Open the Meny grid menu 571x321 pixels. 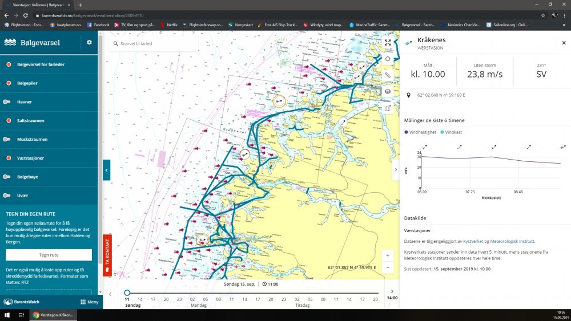[89, 302]
